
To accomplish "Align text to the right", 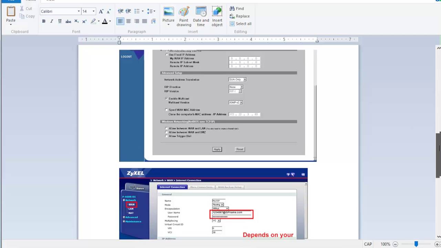I will tap(136, 21).
